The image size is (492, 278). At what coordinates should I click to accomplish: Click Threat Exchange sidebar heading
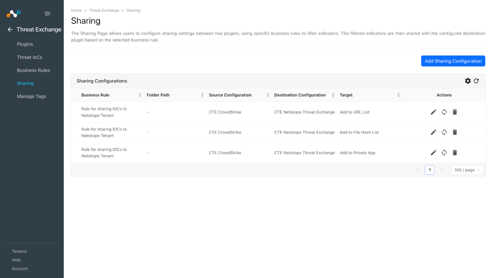click(39, 29)
